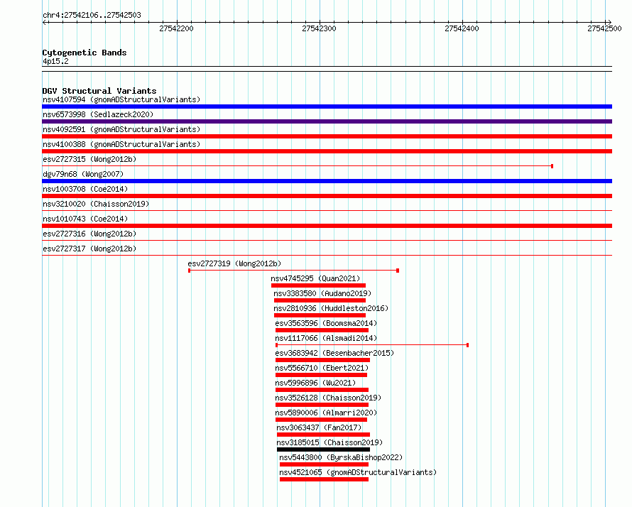Image resolution: width=632 pixels, height=507 pixels.
Task: Open variant nsv3185015 (Chaisson2019)
Action: [x=329, y=442]
